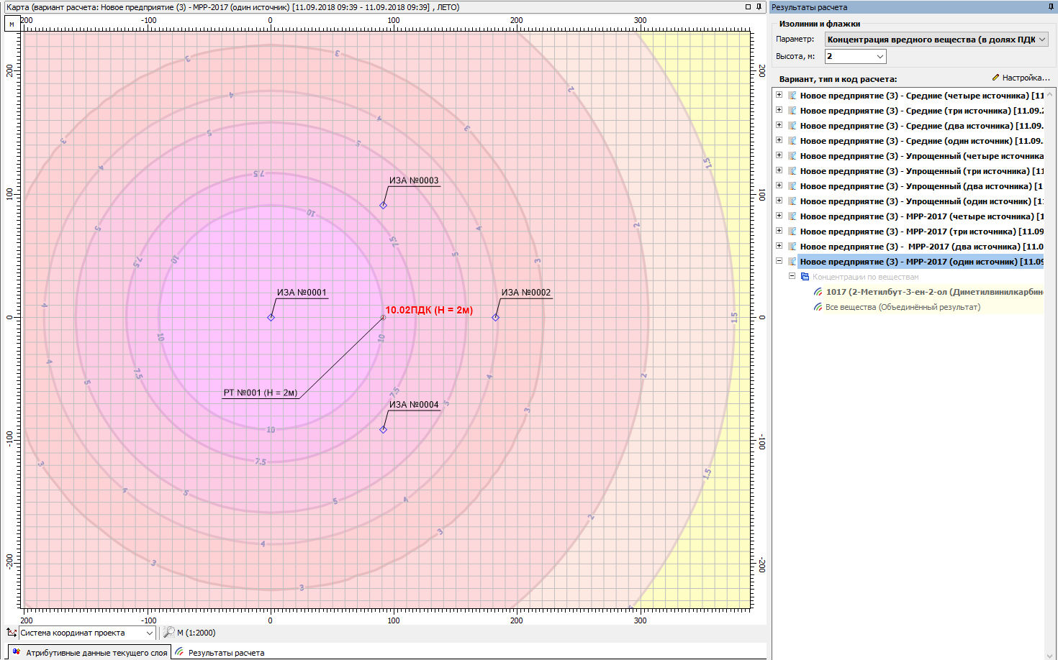Click the magnifier scale icon near М (1:2000)

point(168,633)
